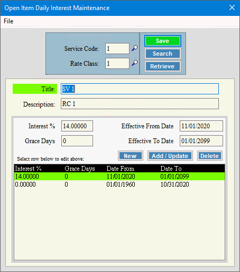Select the 0.00000 interest row

(119, 185)
